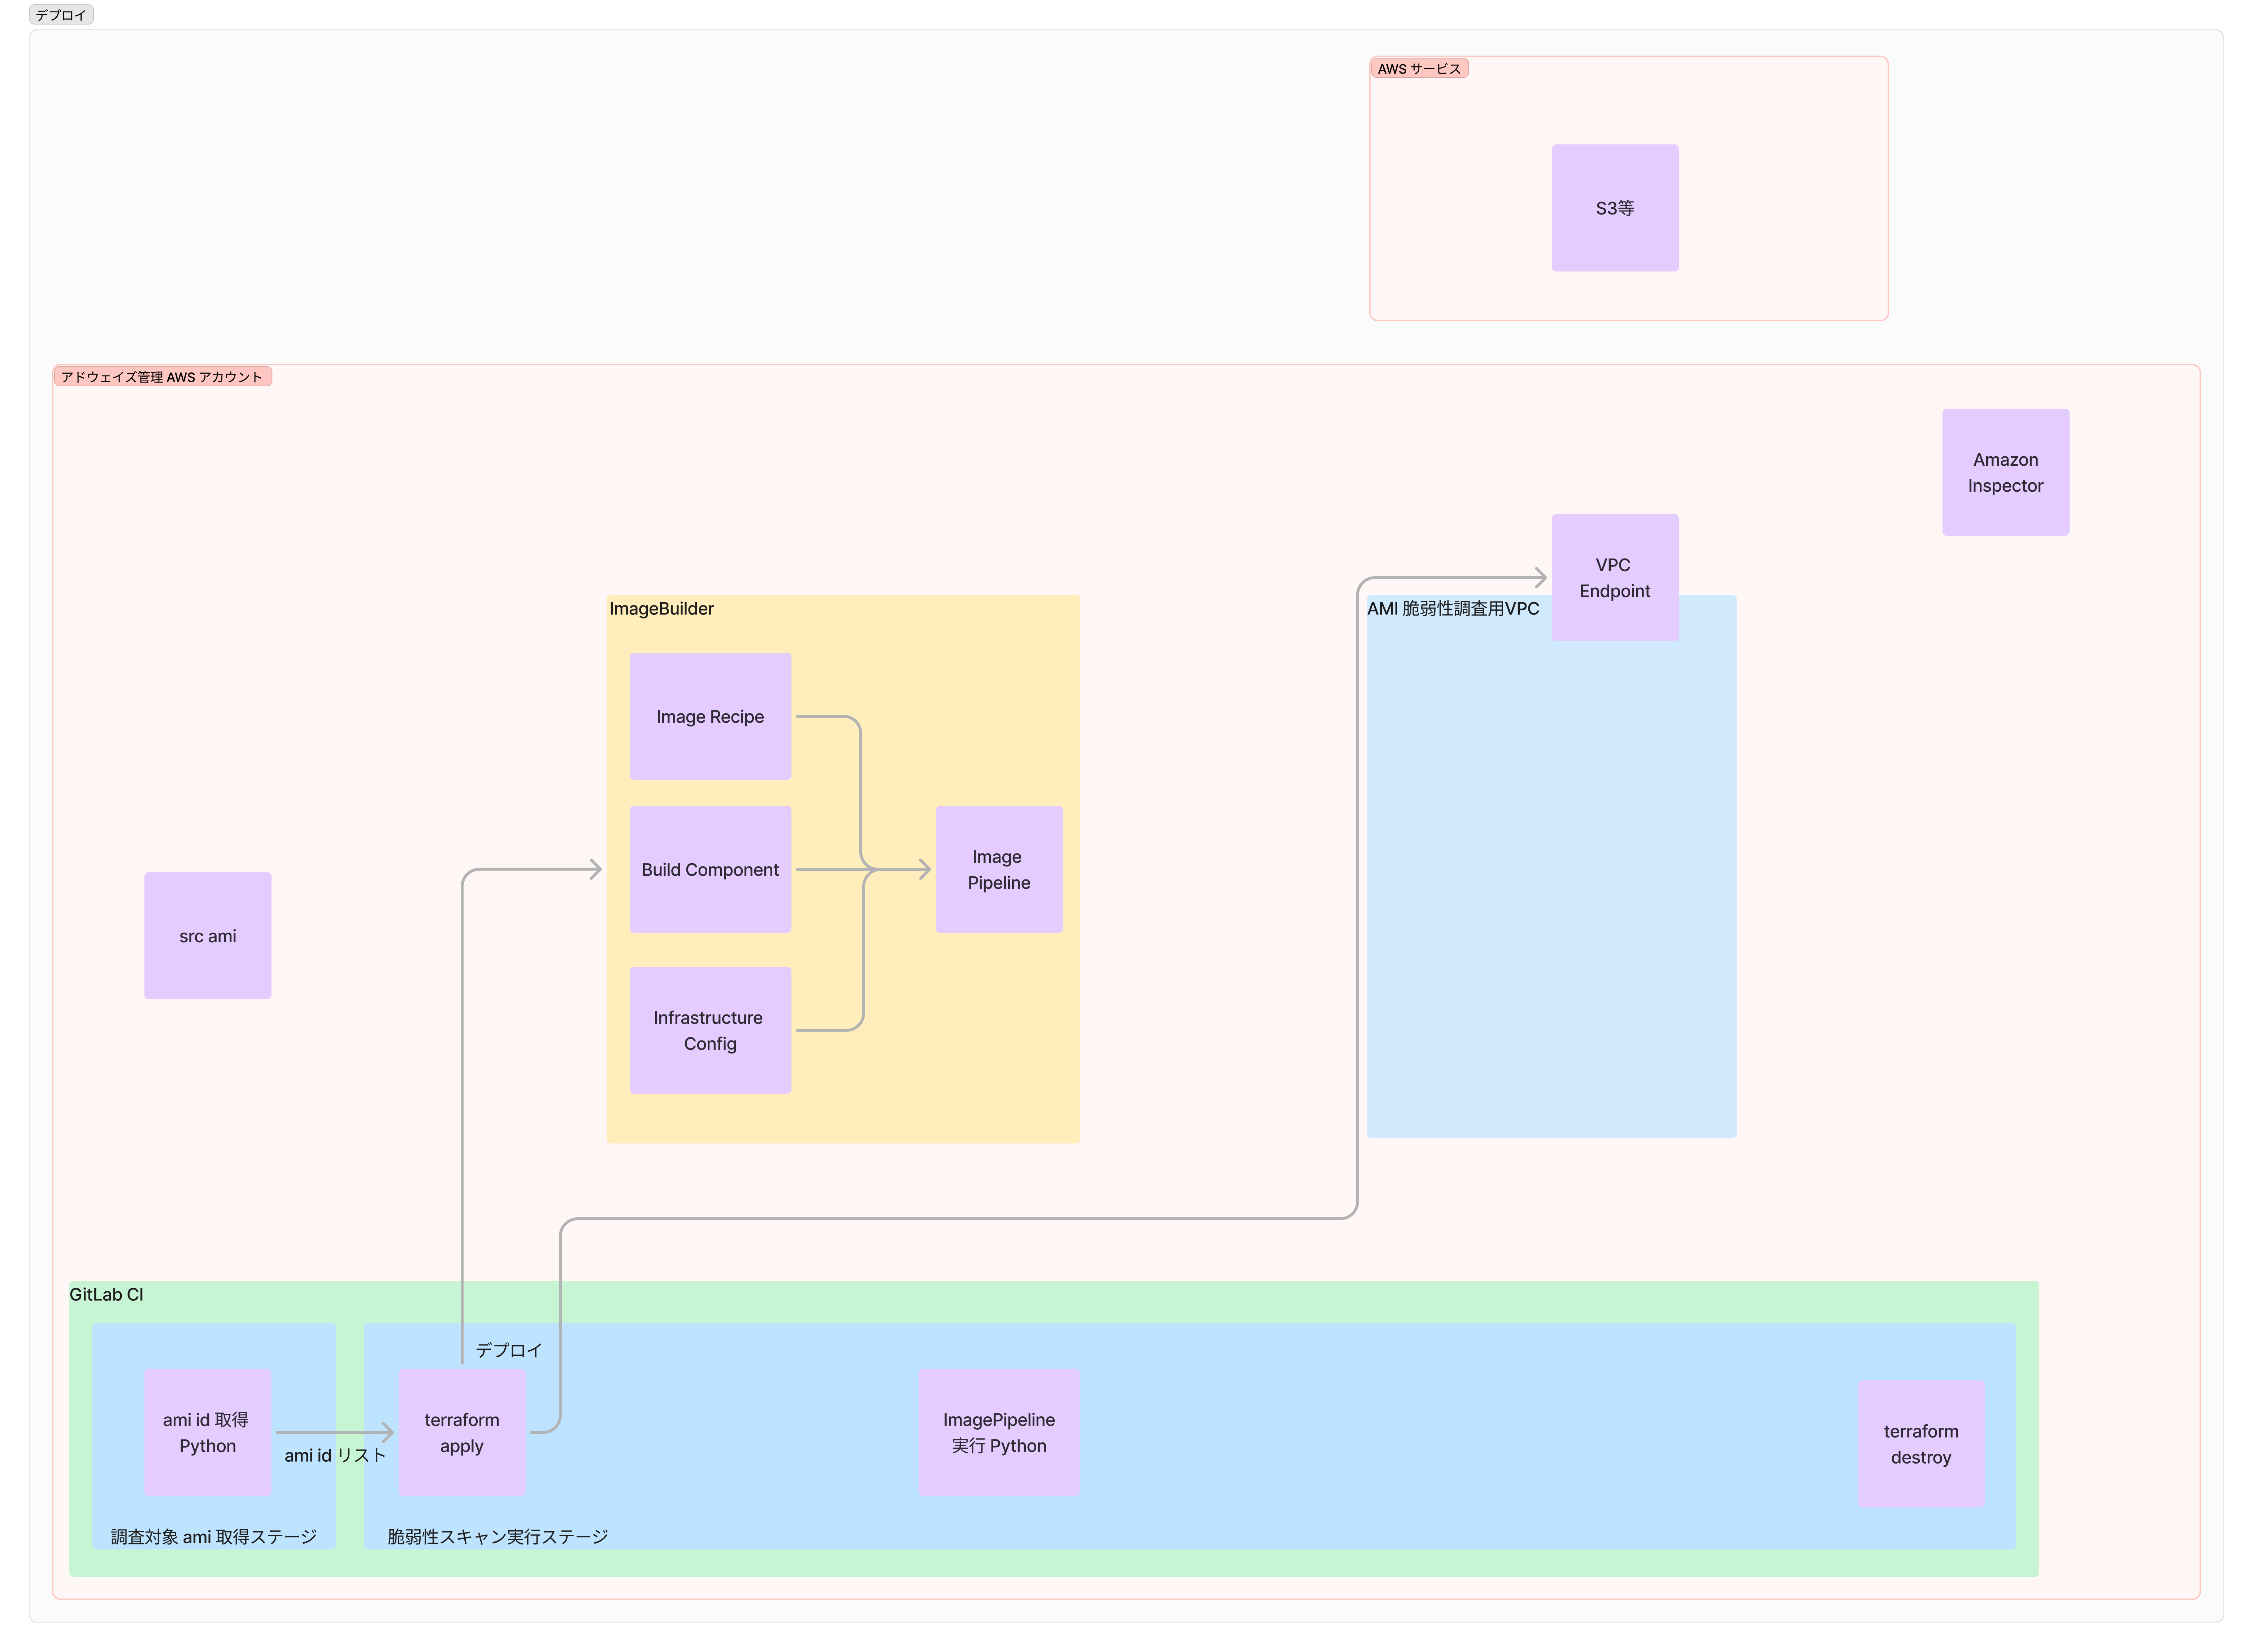The height and width of the screenshot is (1652, 2253).
Task: Select the Build Component node
Action: 709,869
